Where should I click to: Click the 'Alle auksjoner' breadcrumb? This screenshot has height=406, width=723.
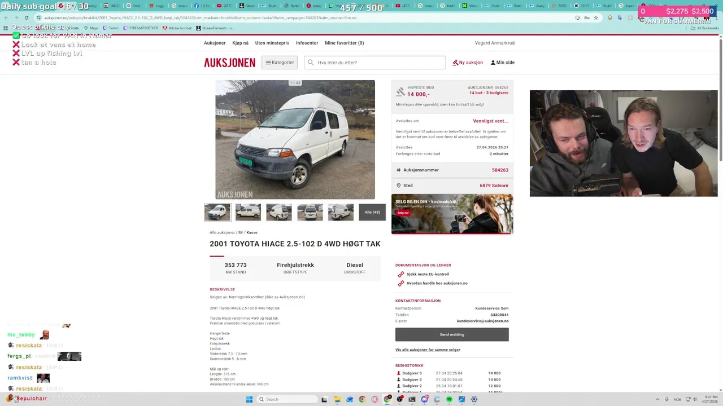[x=222, y=232]
